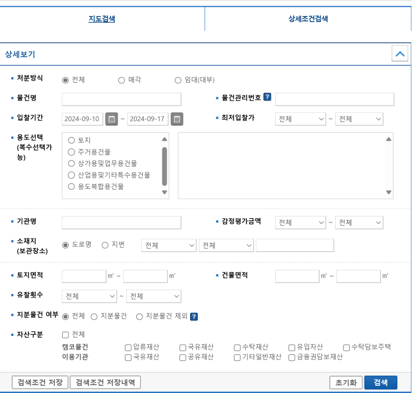Check 이용기관 국유재산 checkbox
Screen dimensions: 413x393
coord(128,357)
